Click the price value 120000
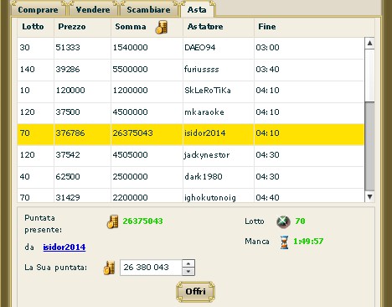The width and height of the screenshot is (392, 307). 70,91
